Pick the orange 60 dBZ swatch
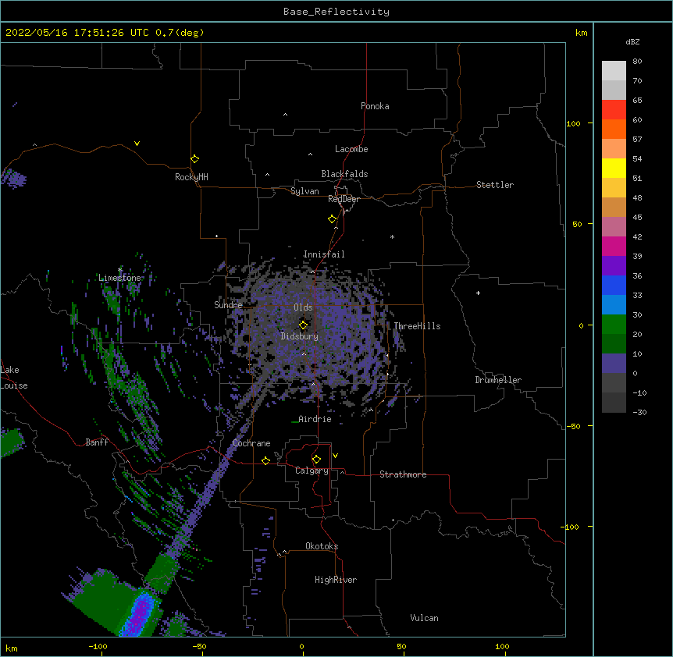The image size is (673, 657). point(614,129)
